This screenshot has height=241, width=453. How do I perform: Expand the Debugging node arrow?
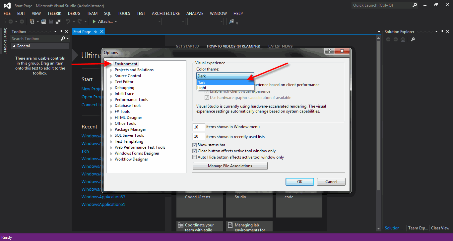click(x=111, y=88)
